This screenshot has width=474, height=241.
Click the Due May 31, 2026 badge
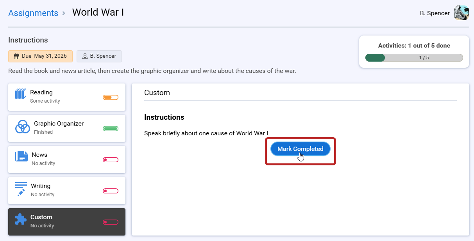tap(41, 56)
